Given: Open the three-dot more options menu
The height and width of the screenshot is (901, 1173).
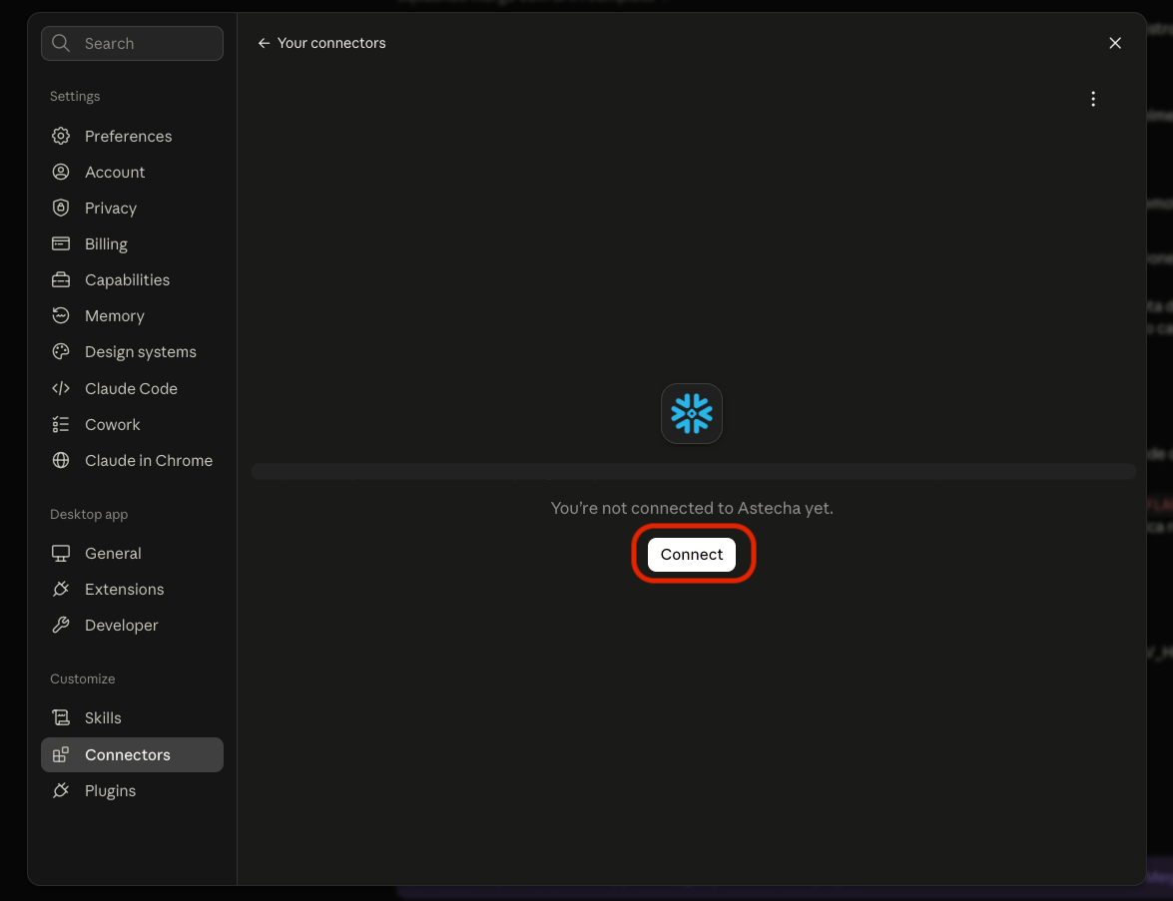Looking at the screenshot, I should click(x=1093, y=99).
